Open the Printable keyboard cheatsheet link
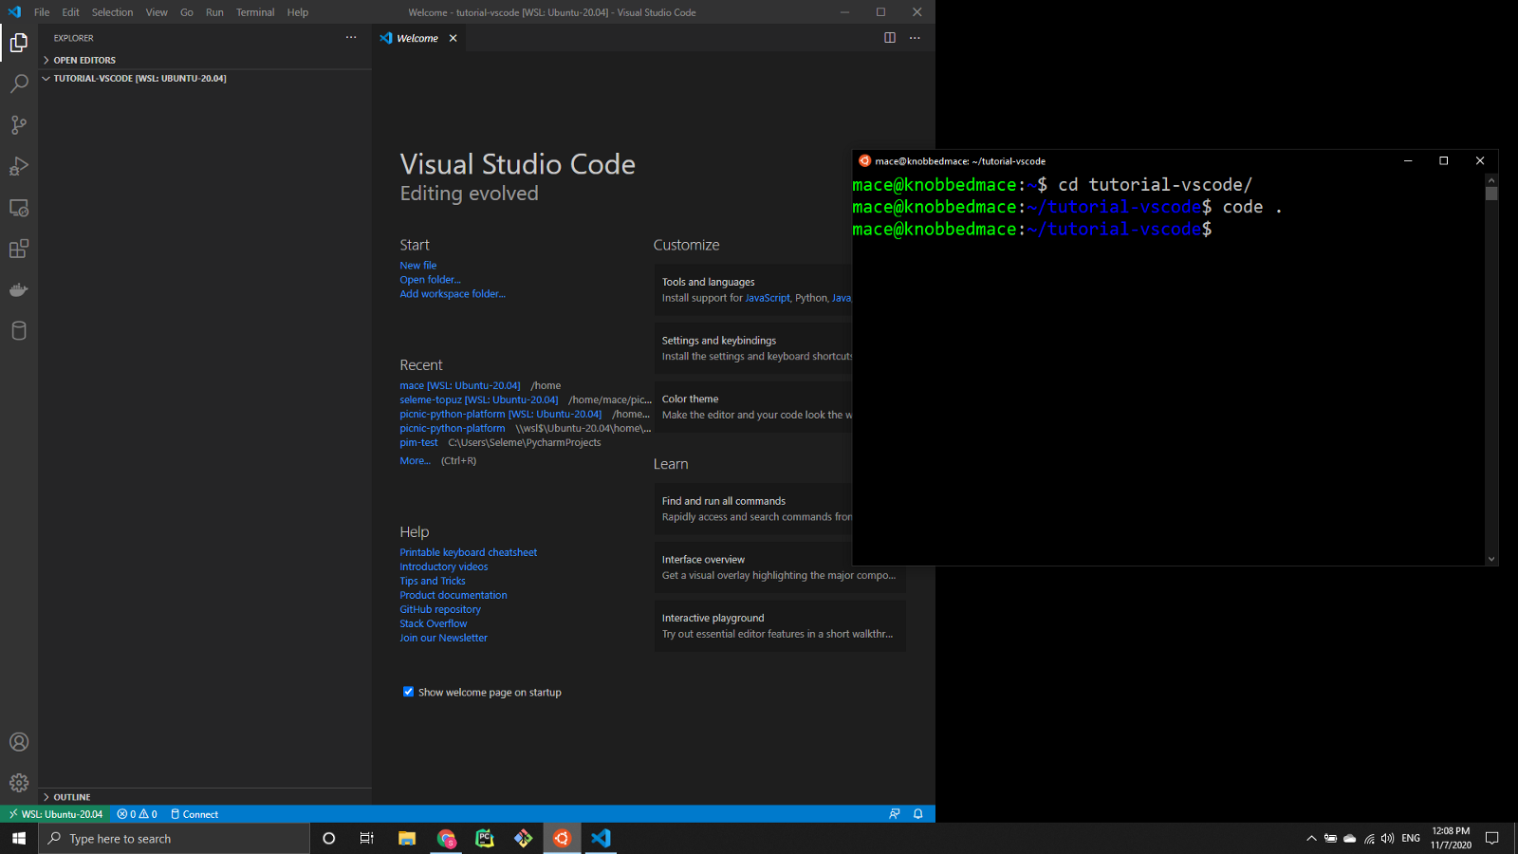1518x854 pixels. point(468,552)
